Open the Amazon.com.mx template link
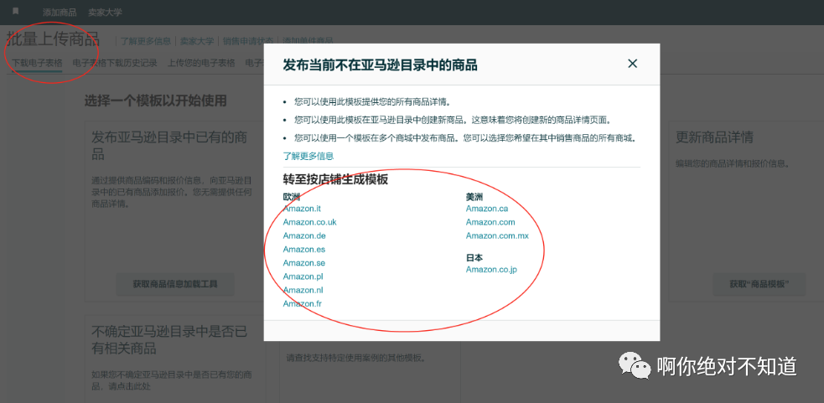Image resolution: width=824 pixels, height=403 pixels. (x=497, y=236)
